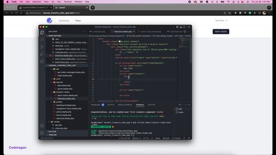Click the text-gray-800 color swatch in code

(x=152, y=50)
